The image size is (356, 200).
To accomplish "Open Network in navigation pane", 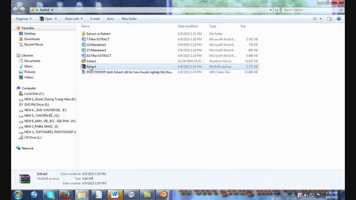I will pyautogui.click(x=27, y=148).
